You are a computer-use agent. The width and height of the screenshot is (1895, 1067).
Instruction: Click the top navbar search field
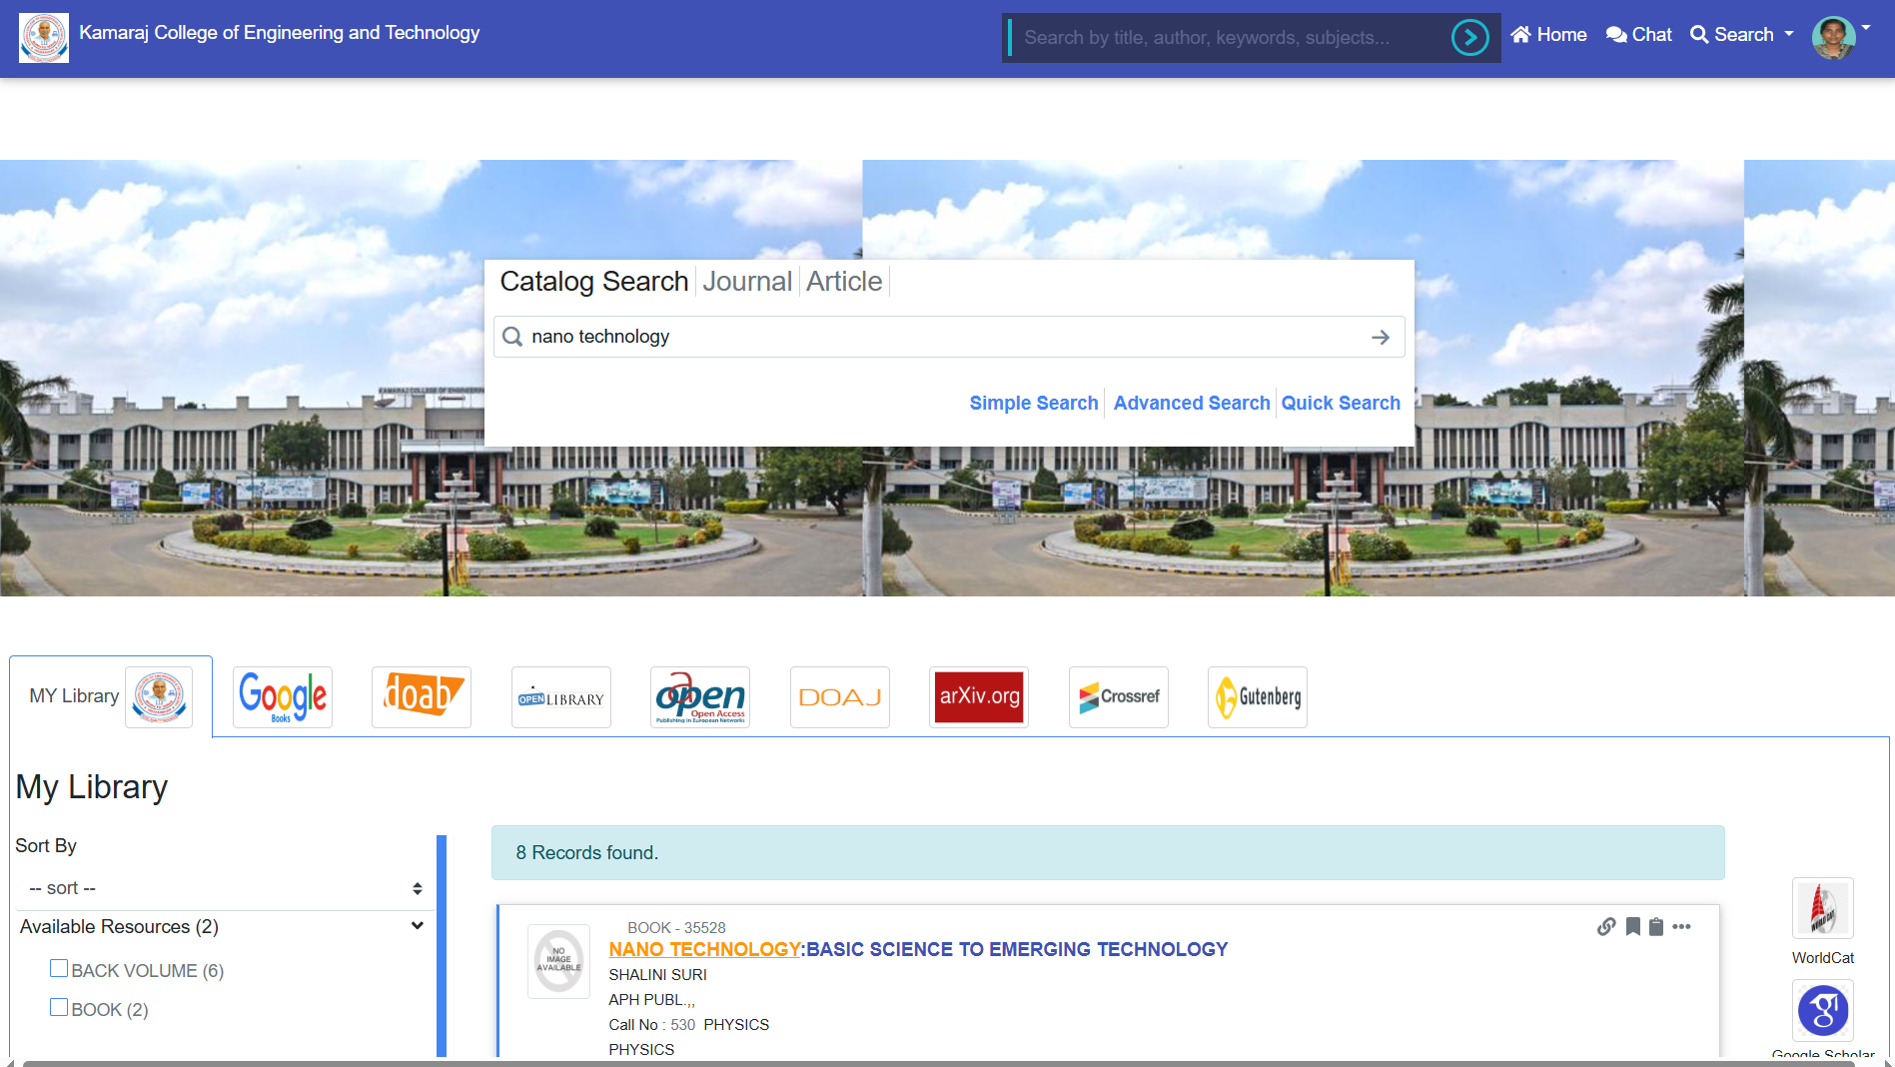(x=1229, y=38)
